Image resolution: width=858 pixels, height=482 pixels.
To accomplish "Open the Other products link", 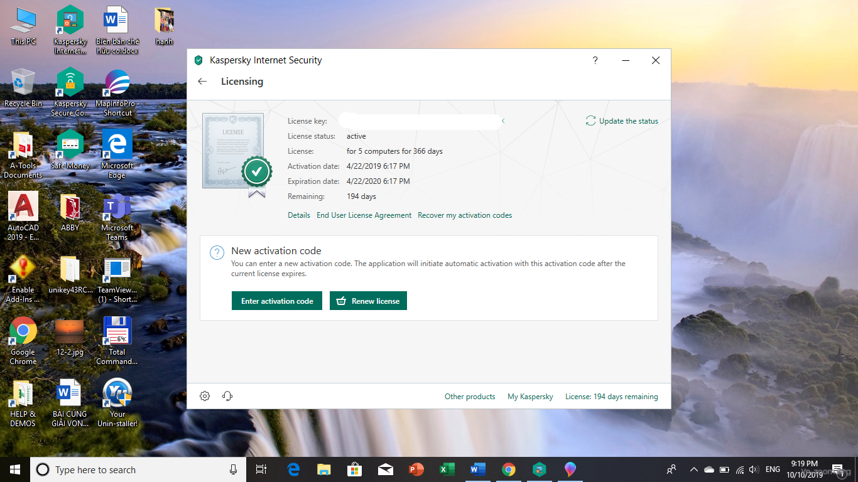I will click(x=470, y=397).
